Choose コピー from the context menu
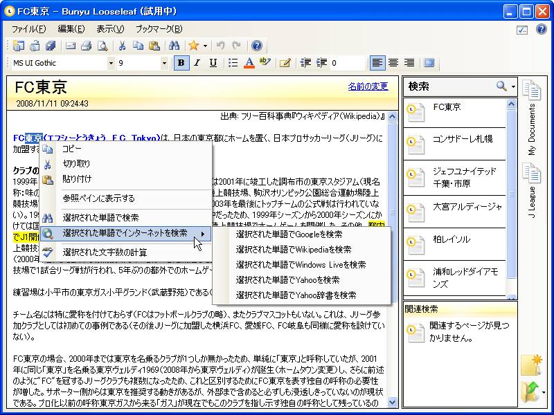The height and width of the screenshot is (415, 554). (x=126, y=149)
